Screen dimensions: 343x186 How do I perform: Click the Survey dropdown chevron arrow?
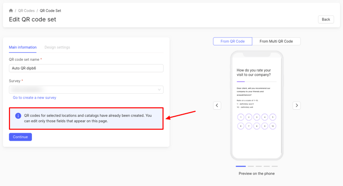tap(159, 89)
